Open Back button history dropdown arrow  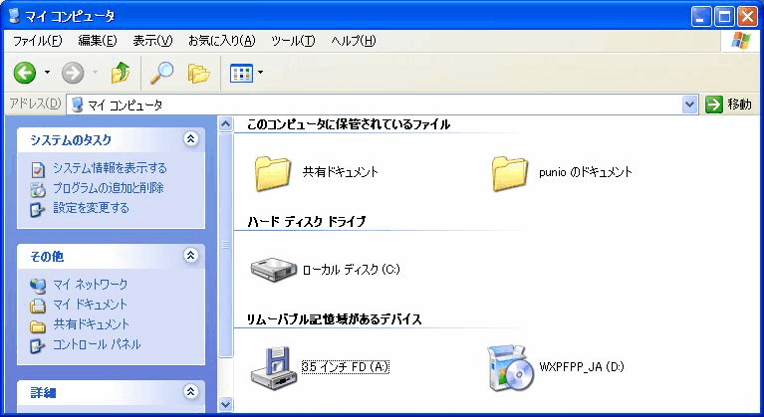point(47,73)
